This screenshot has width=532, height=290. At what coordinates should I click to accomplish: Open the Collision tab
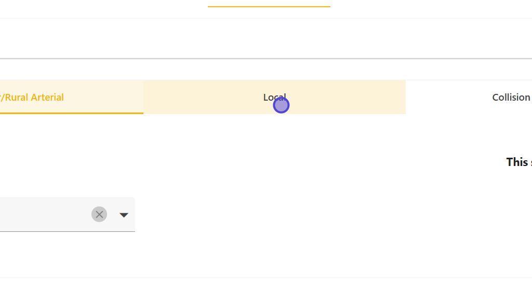[511, 98]
